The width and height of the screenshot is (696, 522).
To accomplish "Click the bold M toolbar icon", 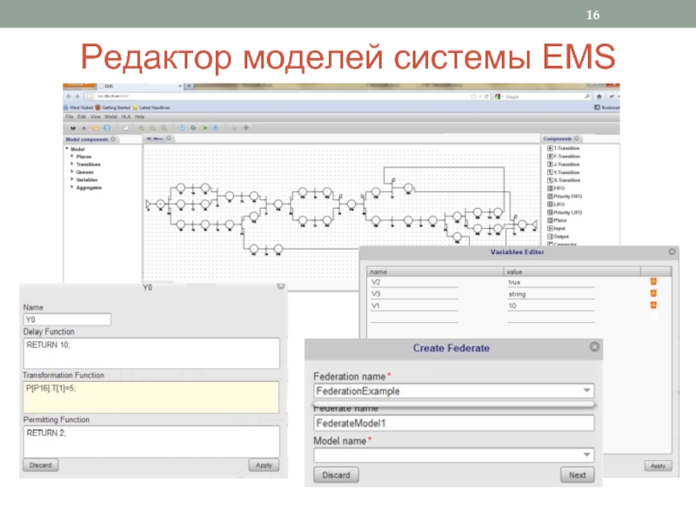I will tap(73, 128).
